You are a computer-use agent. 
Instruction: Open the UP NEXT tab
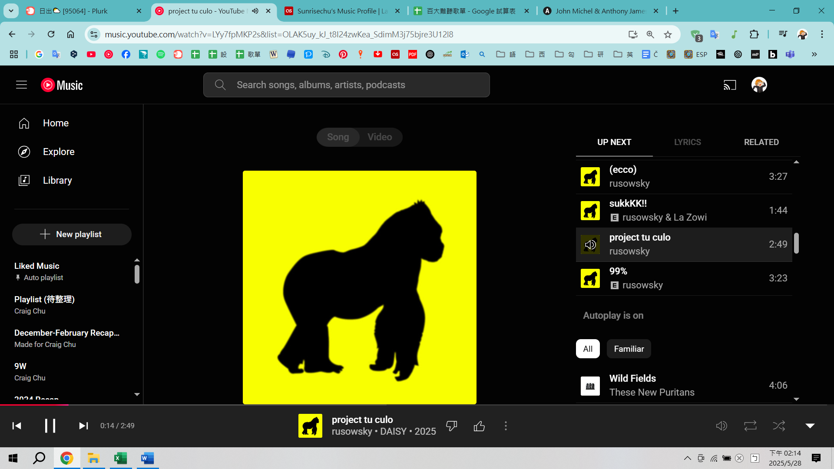tap(614, 142)
